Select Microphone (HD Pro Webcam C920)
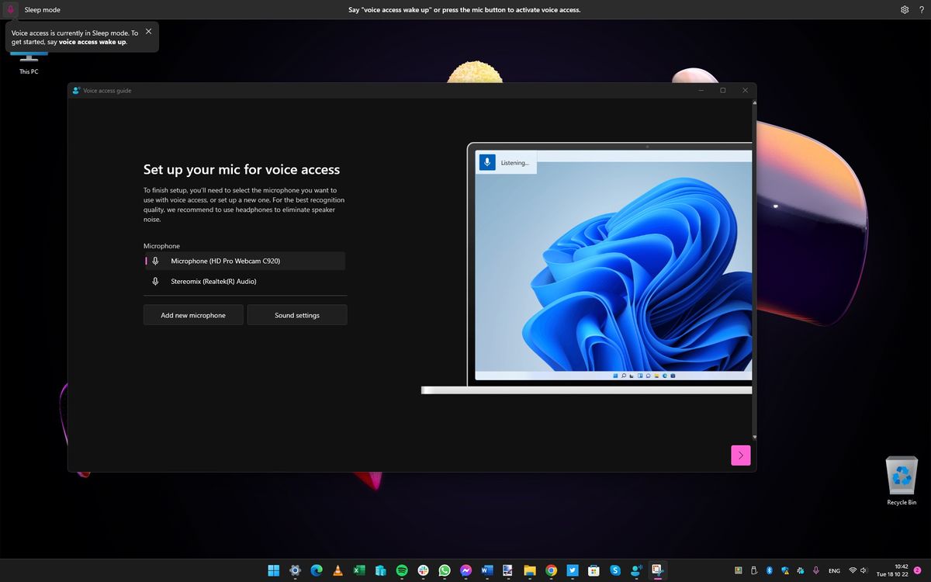Viewport: 931px width, 582px height. click(233, 261)
